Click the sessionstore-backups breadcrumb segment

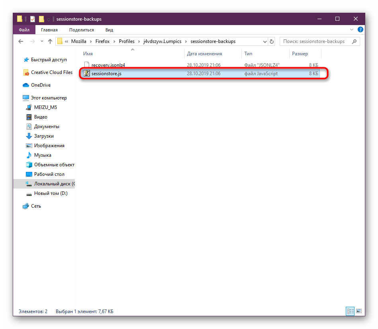[x=213, y=41]
